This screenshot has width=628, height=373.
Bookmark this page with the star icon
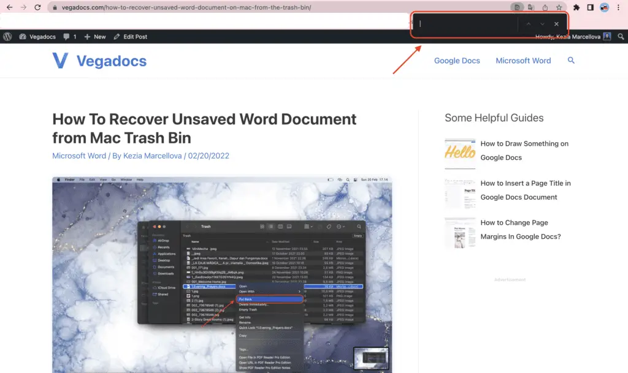[x=559, y=7]
